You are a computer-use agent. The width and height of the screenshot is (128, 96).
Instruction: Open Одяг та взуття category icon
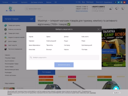[x=6, y=45]
